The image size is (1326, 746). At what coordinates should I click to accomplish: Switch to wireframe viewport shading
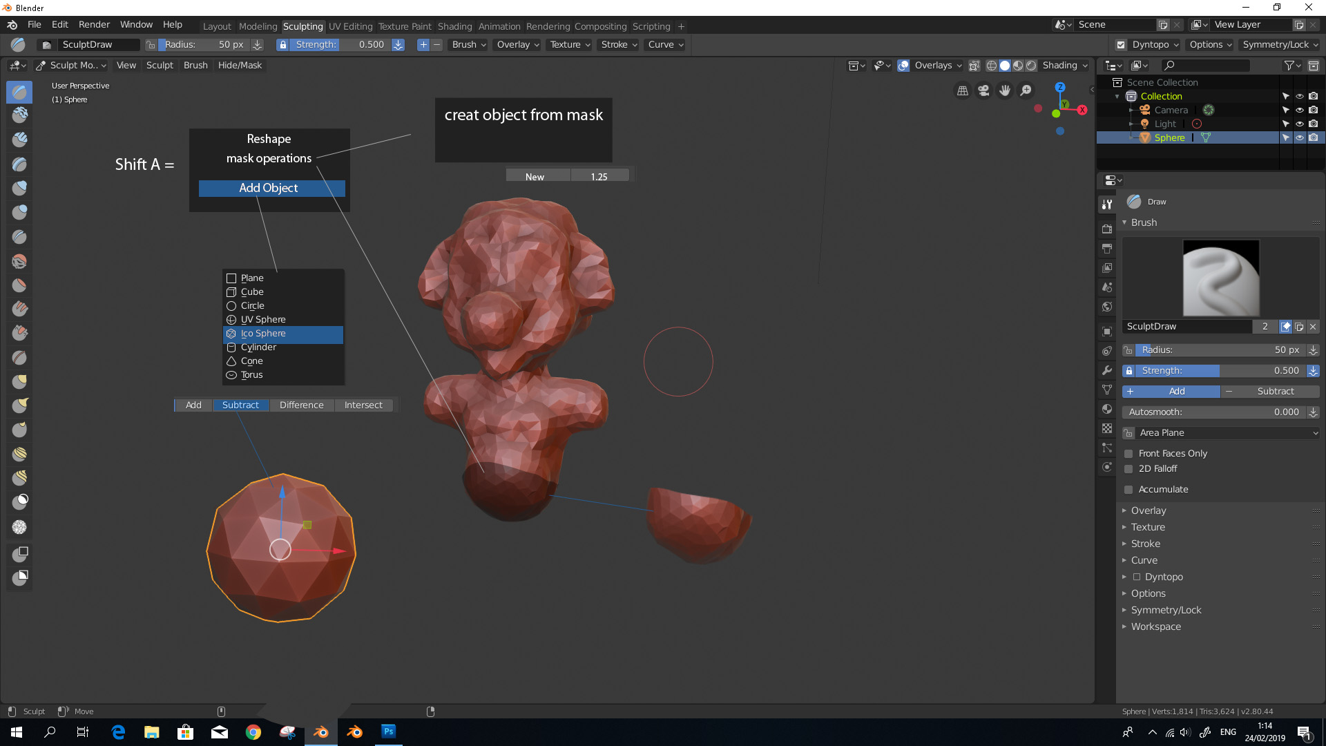(x=992, y=66)
